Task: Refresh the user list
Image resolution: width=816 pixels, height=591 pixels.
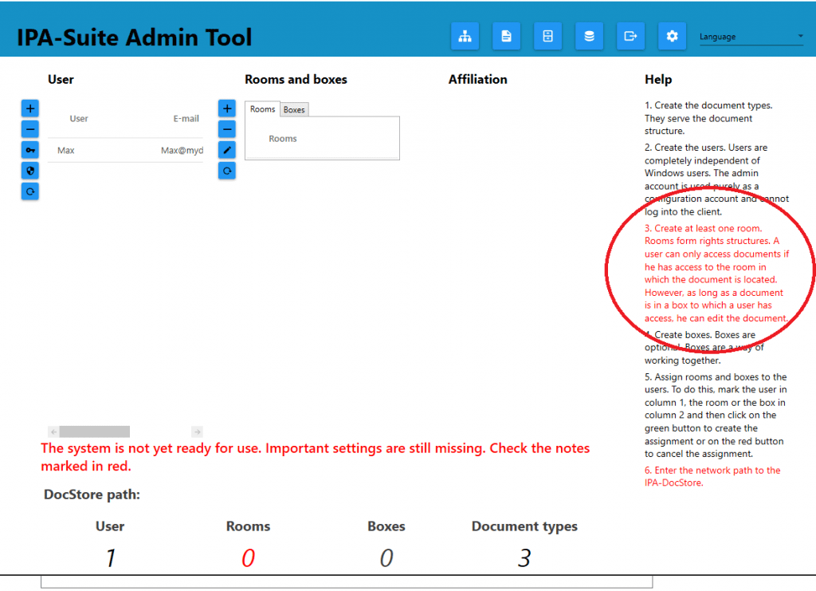Action: tap(29, 191)
